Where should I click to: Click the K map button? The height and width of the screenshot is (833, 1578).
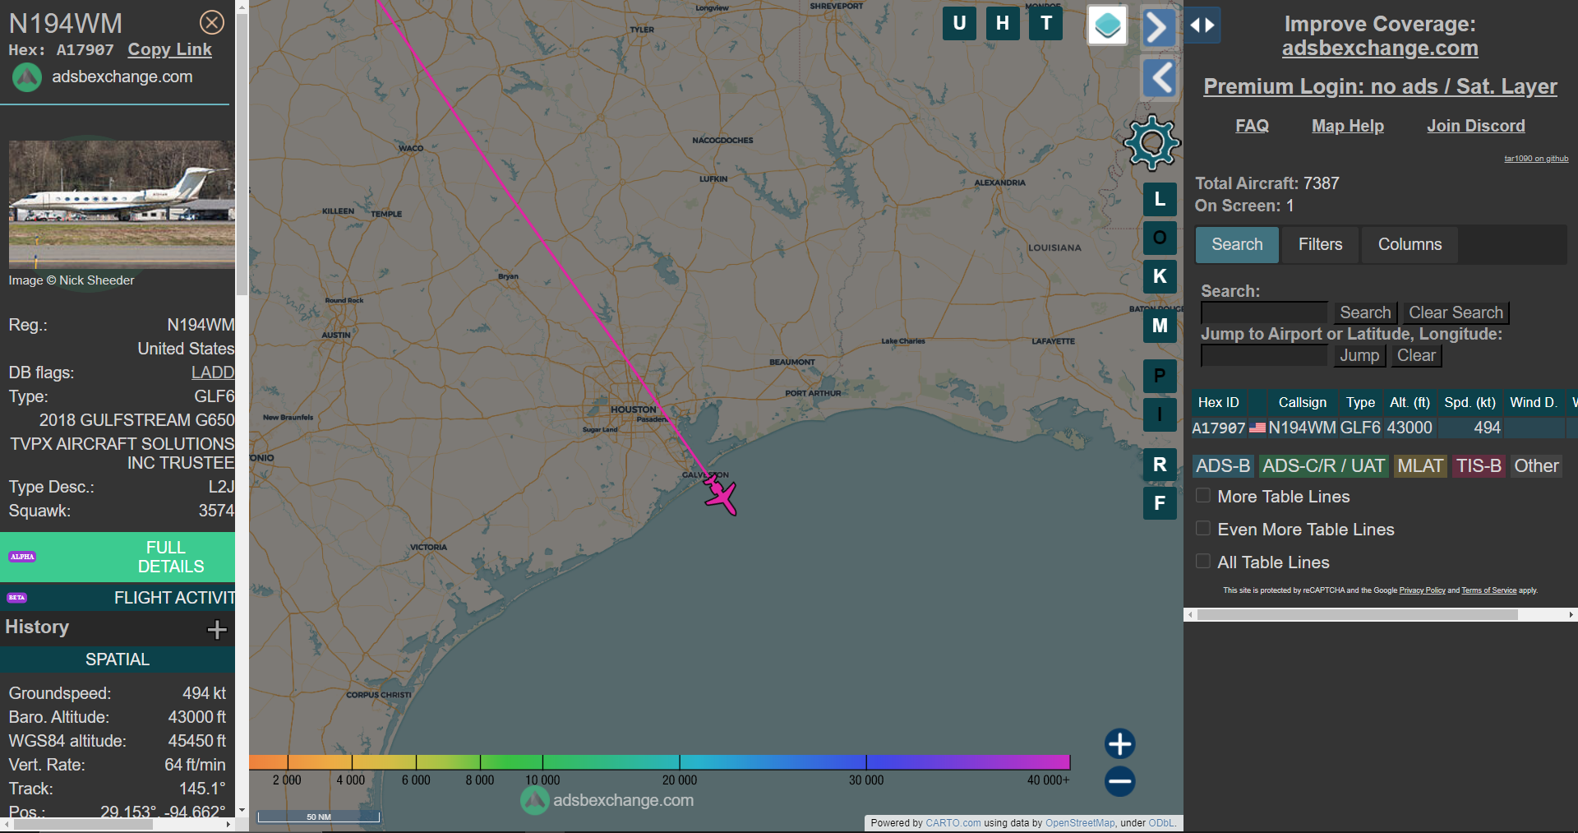[x=1160, y=276]
